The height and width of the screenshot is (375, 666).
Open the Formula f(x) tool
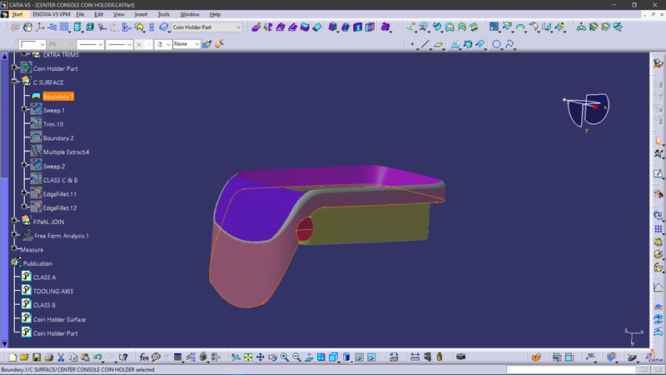tap(143, 357)
